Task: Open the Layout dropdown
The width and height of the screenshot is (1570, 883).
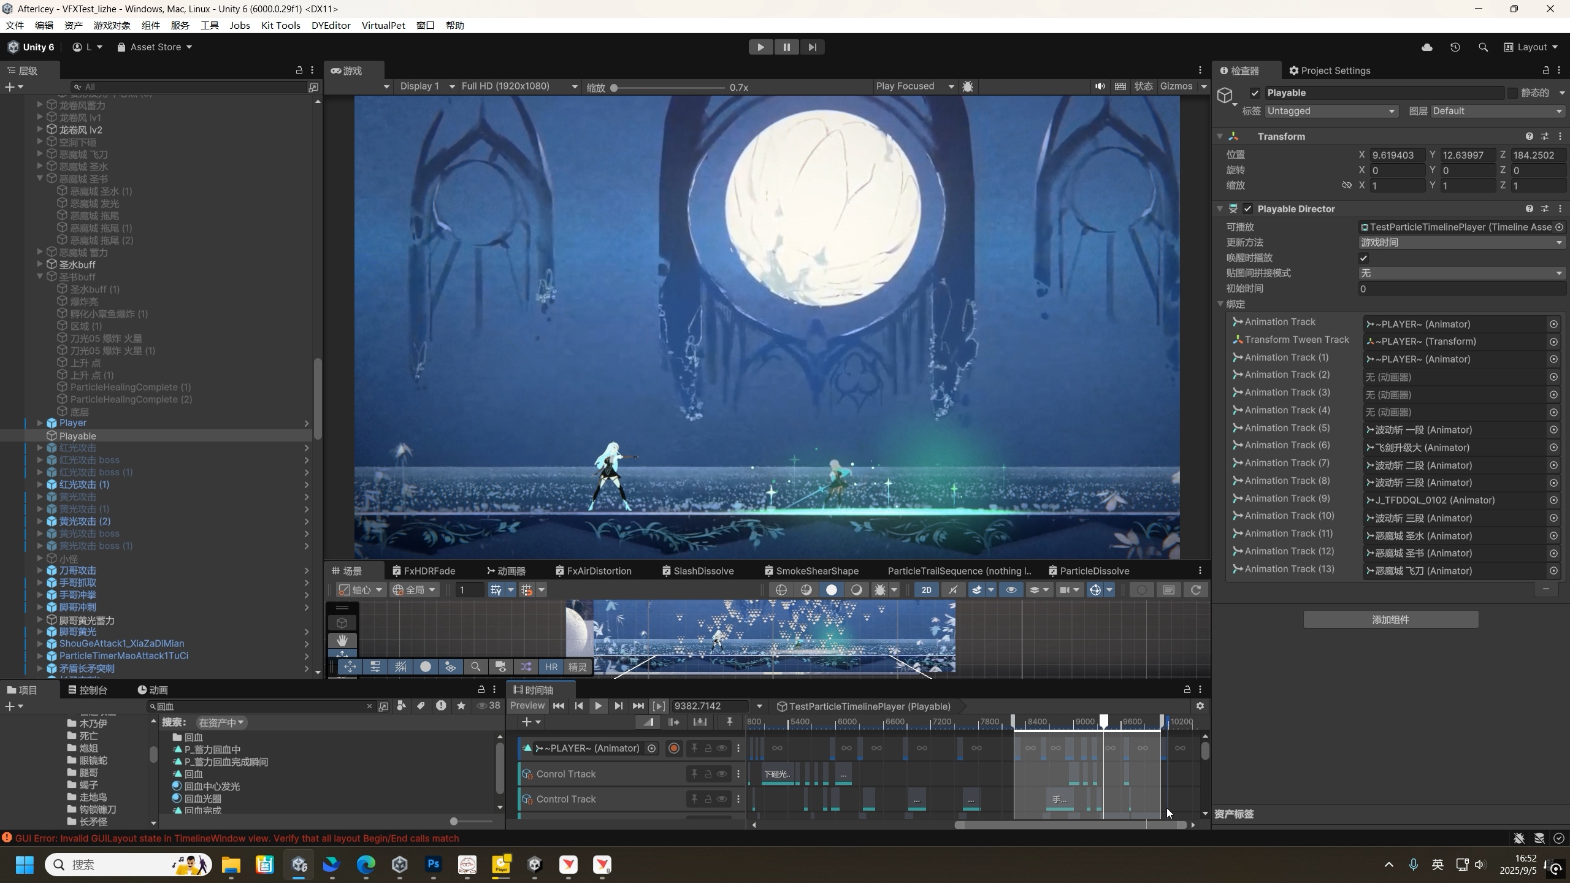Action: coord(1531,47)
